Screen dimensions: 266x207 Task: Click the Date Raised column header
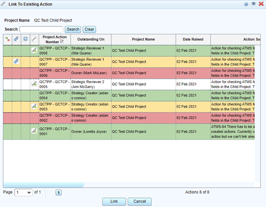[x=193, y=39]
